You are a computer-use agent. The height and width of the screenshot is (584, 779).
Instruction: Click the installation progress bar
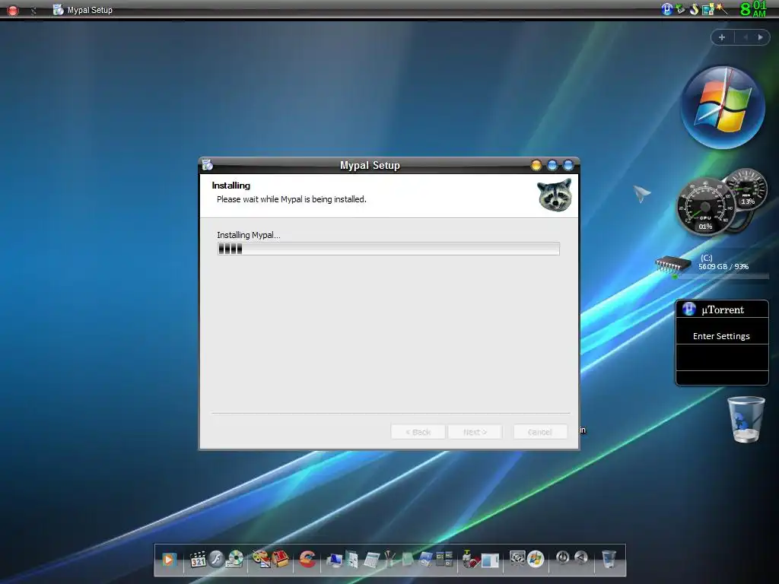pyautogui.click(x=389, y=249)
